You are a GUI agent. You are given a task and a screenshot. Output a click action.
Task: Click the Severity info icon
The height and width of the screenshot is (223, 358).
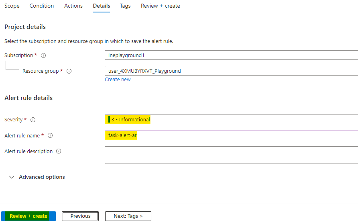pyautogui.click(x=33, y=120)
